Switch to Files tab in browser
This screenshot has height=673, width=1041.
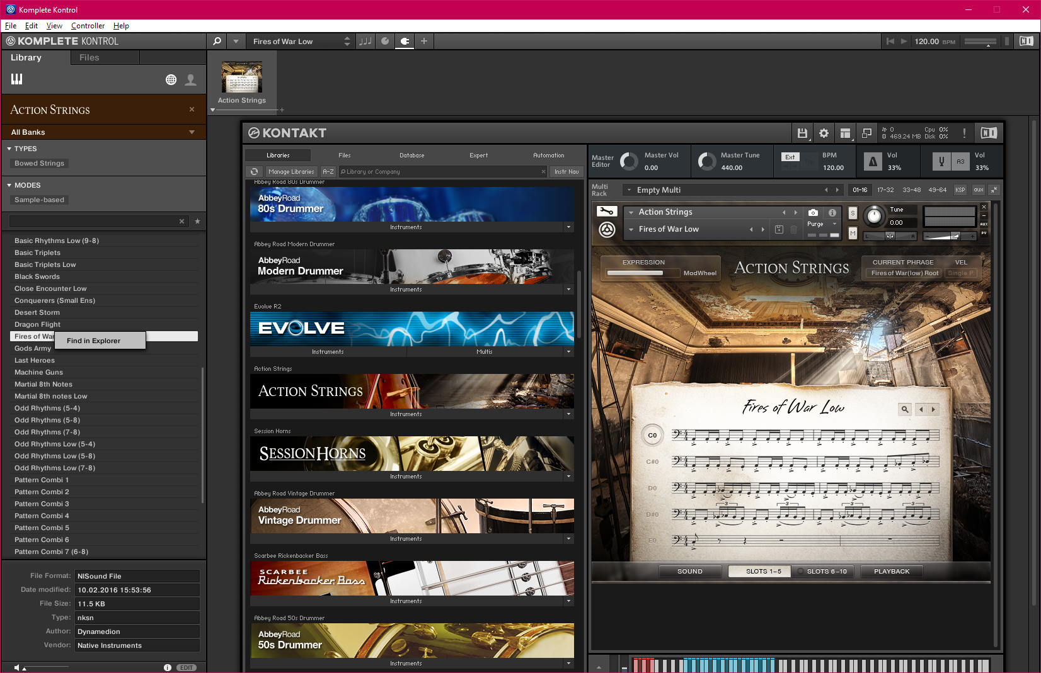click(x=89, y=57)
